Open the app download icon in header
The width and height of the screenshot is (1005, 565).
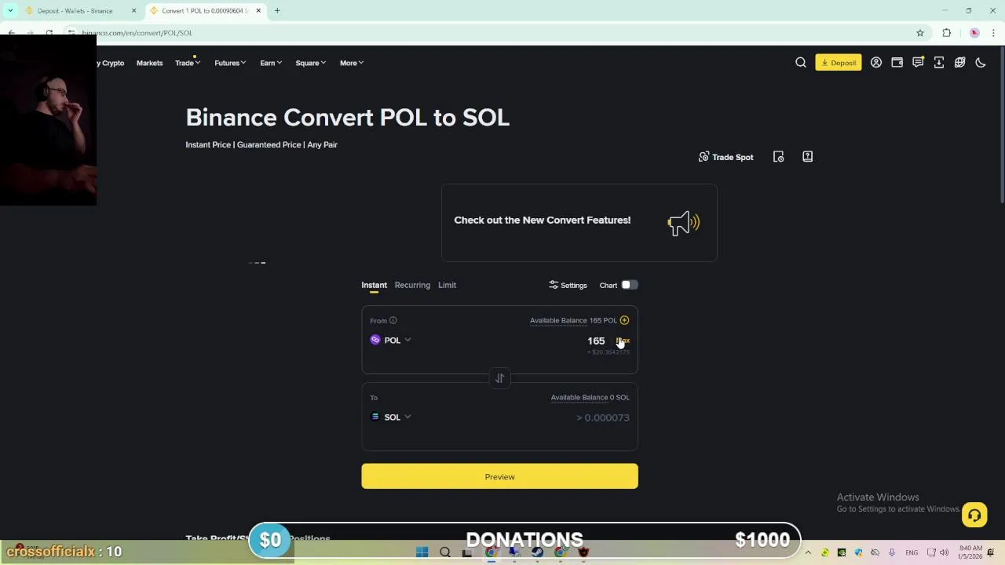939,63
